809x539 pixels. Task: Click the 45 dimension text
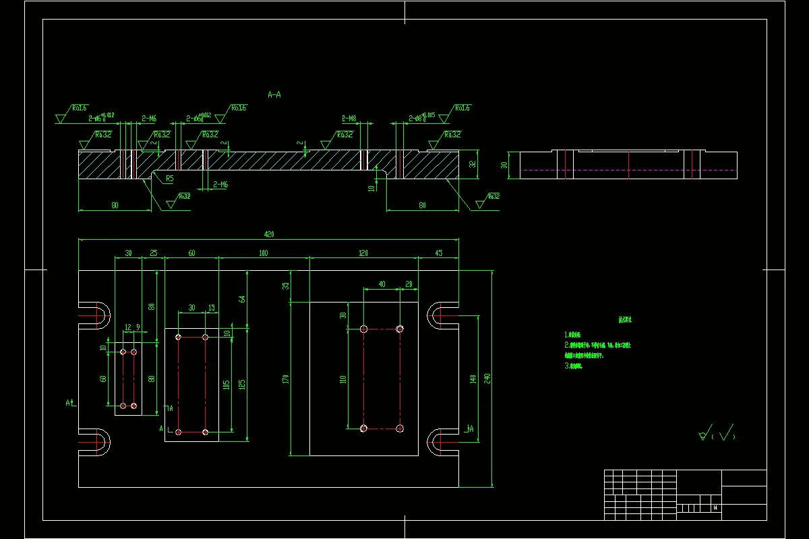(439, 253)
